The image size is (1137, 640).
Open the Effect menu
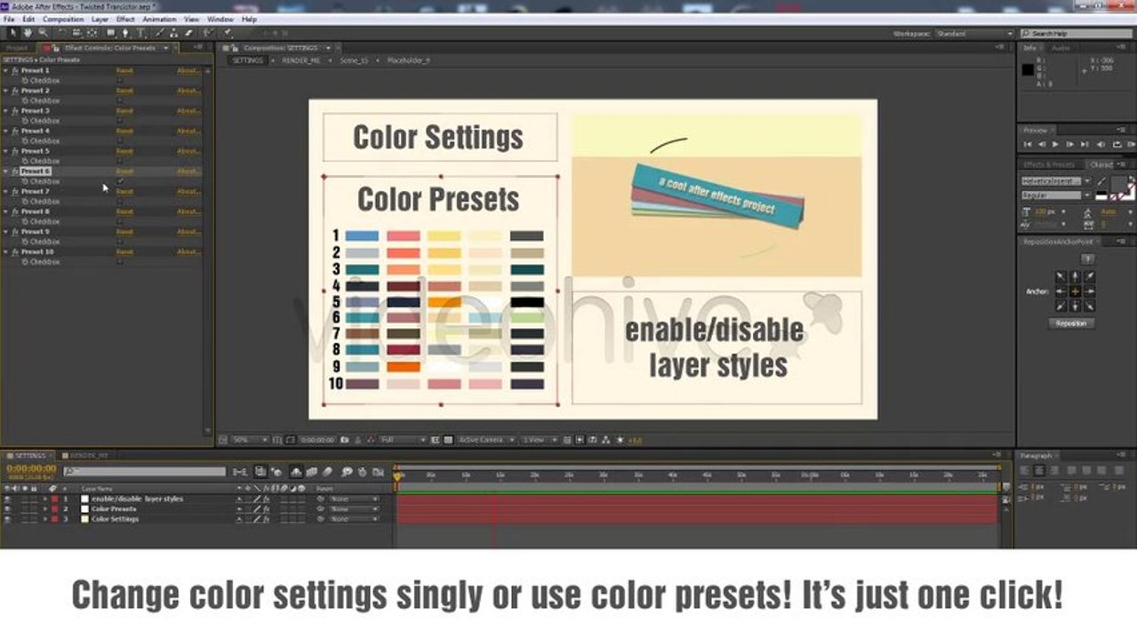pyautogui.click(x=125, y=19)
